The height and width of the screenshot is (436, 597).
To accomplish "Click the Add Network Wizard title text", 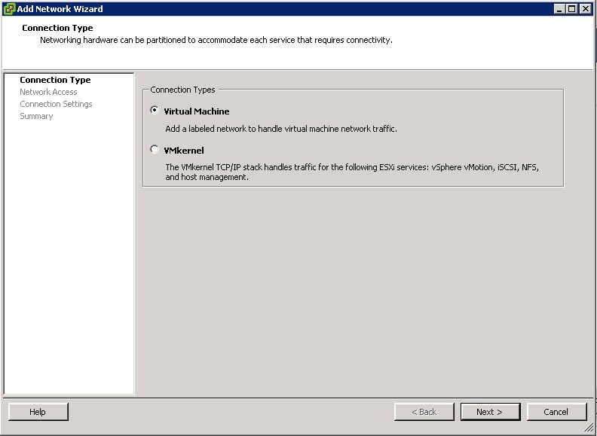I will [x=60, y=9].
